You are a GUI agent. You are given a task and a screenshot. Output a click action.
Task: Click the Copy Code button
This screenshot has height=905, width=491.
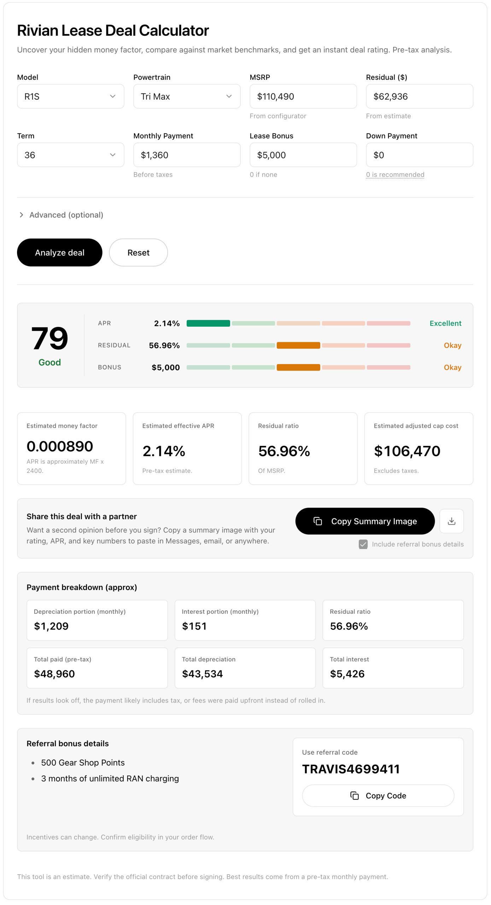click(378, 795)
